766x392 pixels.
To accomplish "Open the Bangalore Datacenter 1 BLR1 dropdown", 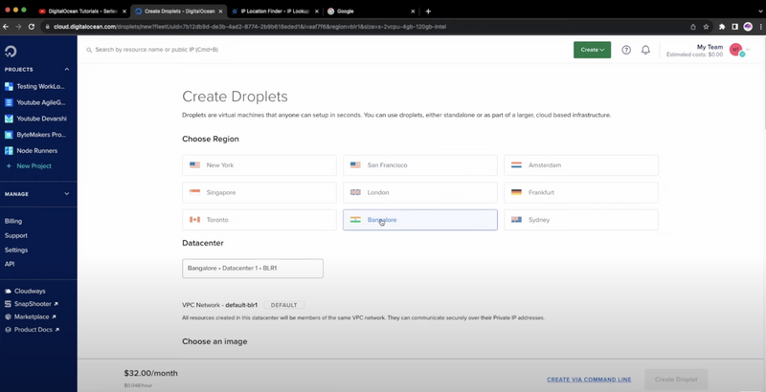I will tap(253, 268).
